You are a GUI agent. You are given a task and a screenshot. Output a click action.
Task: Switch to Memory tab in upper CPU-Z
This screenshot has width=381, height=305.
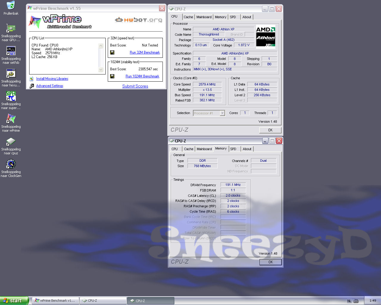click(221, 17)
